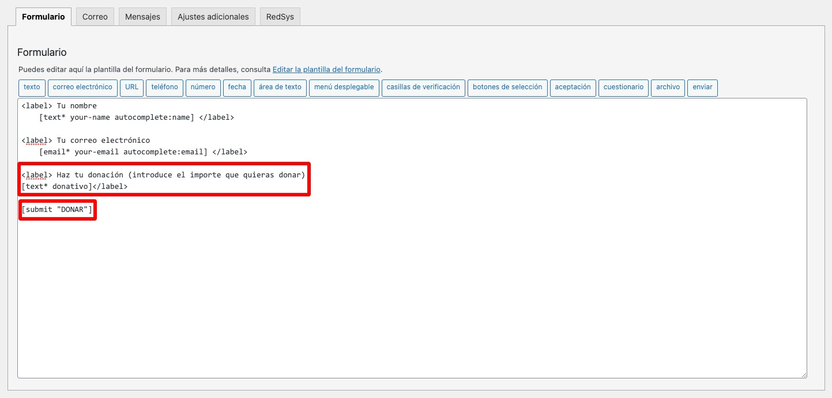Image resolution: width=832 pixels, height=398 pixels.
Task: Insert a teléfono form tag
Action: point(164,88)
